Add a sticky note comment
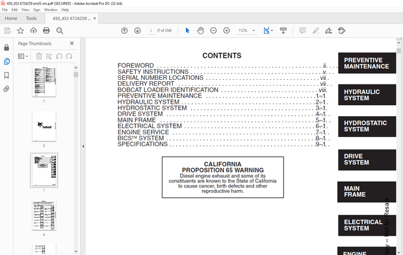Screen dimensions: 403x255 coord(302,30)
